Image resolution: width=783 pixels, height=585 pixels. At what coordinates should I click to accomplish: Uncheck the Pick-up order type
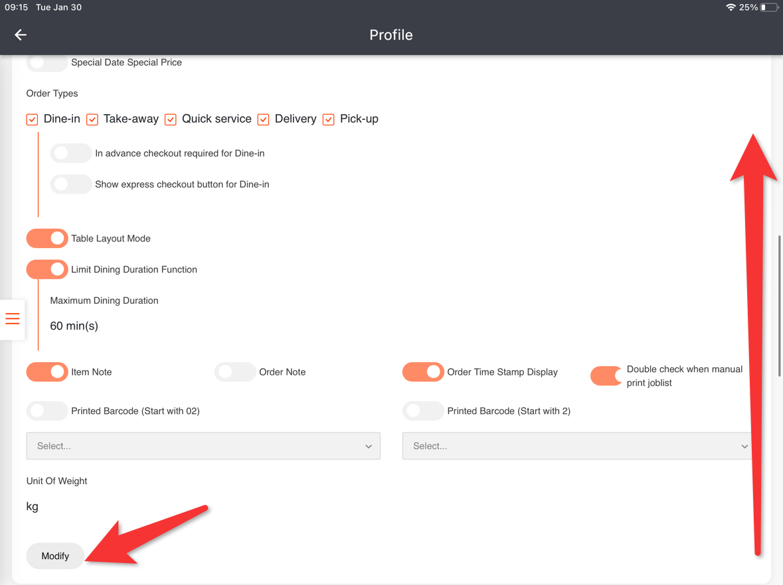pyautogui.click(x=328, y=119)
